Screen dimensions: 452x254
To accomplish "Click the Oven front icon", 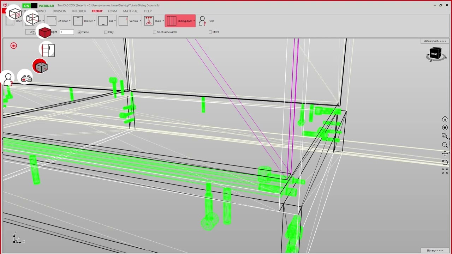I will 149,21.
